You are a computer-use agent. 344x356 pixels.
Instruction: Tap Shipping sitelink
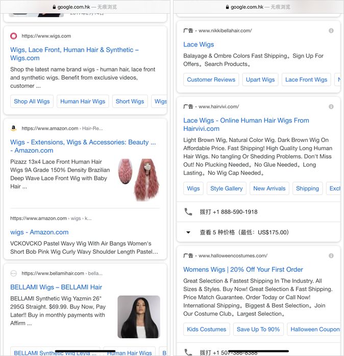[x=307, y=188]
